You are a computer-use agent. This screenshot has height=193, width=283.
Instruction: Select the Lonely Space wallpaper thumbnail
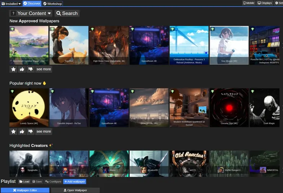point(29,108)
